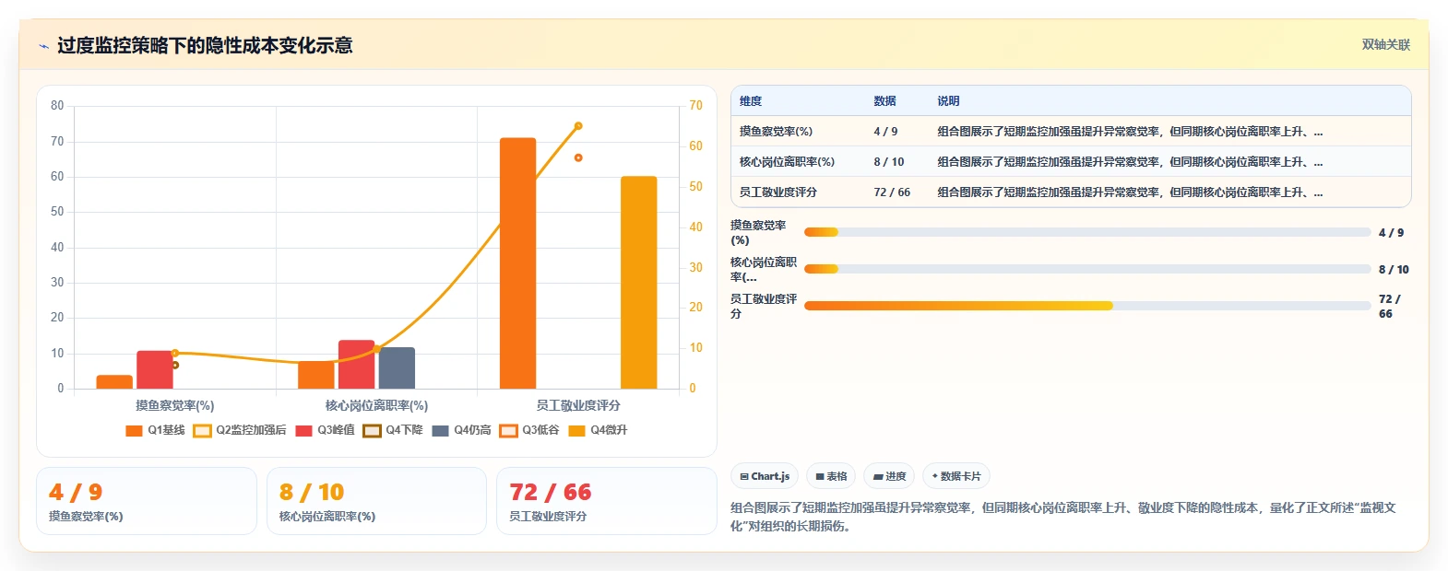The height and width of the screenshot is (571, 1448).
Task: Click the 双轴关联 label in header
Action: point(1386,44)
